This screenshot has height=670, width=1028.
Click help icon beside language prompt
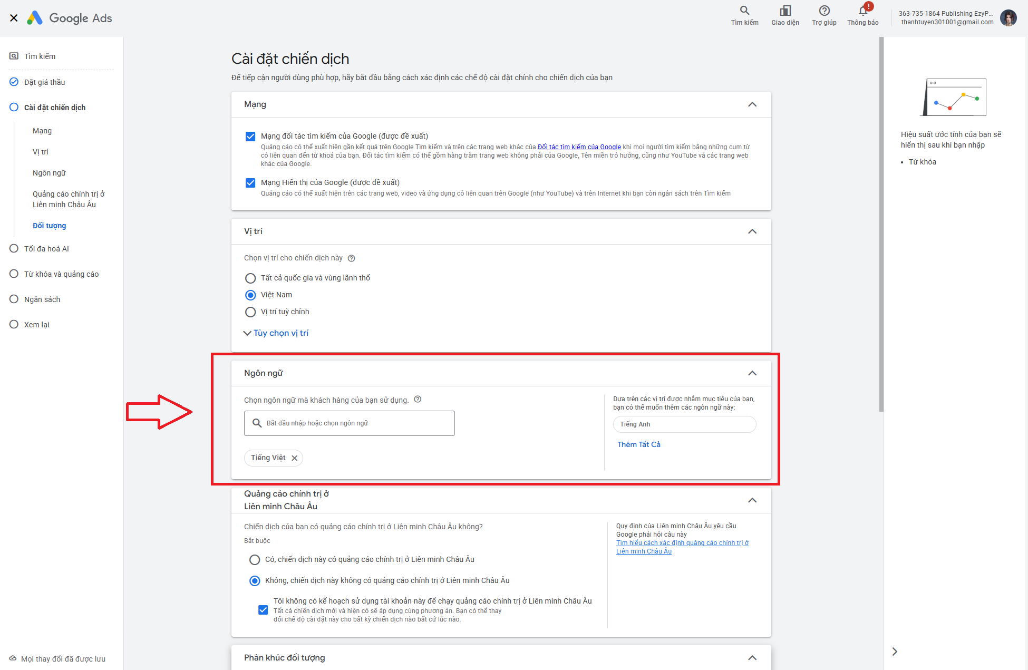[x=418, y=400]
